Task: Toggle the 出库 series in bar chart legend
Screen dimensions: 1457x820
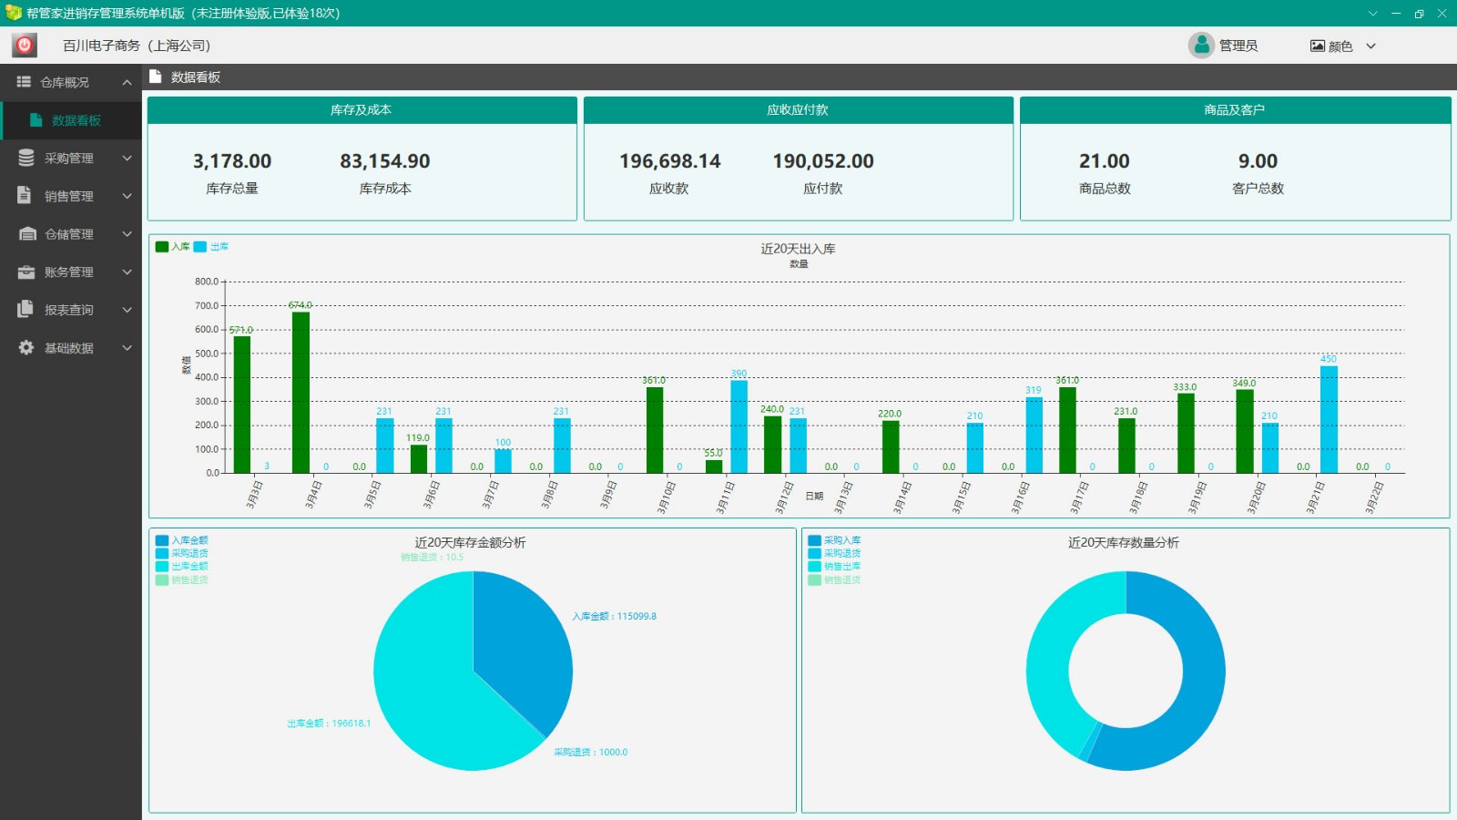Action: pos(211,247)
